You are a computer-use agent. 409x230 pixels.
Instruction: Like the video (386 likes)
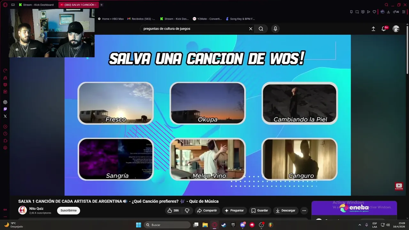(173, 211)
